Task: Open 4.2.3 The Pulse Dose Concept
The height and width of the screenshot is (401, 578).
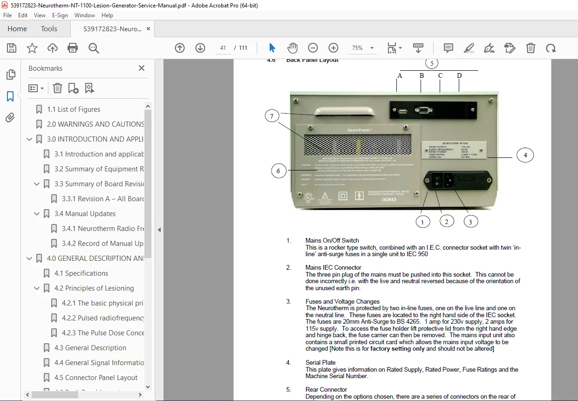Action: tap(103, 333)
